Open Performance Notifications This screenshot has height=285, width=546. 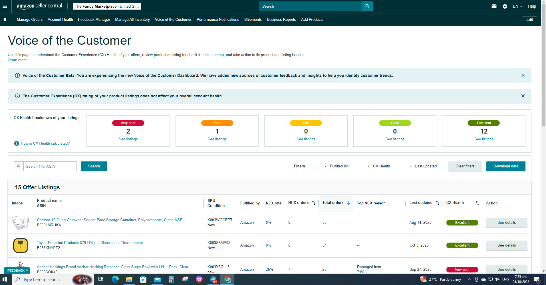218,20
